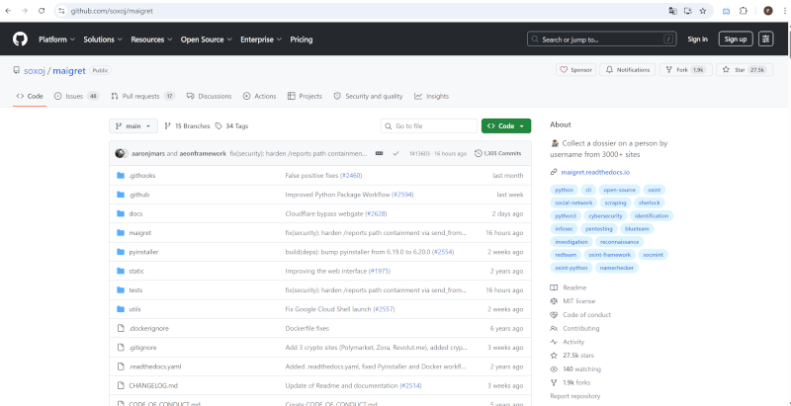The image size is (791, 406).
Task: Focus the Search or jump to field
Action: [x=602, y=40]
